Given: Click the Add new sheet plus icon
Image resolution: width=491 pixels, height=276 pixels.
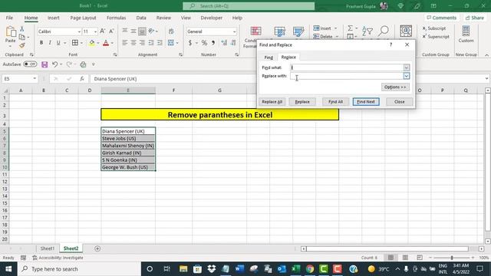Looking at the screenshot, I should [x=97, y=248].
